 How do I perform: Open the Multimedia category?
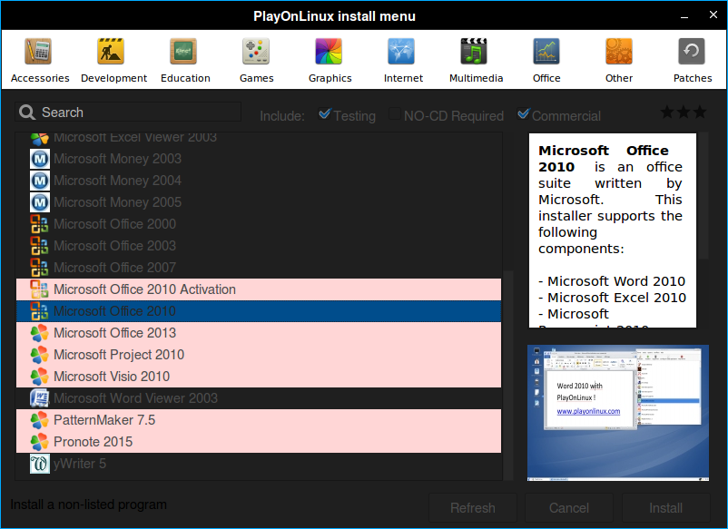(475, 60)
